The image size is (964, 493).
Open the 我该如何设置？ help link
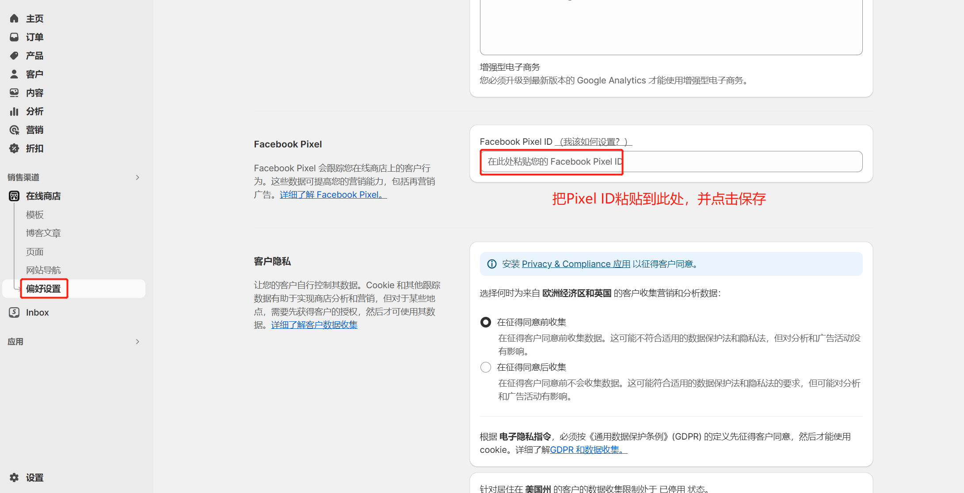tap(594, 142)
